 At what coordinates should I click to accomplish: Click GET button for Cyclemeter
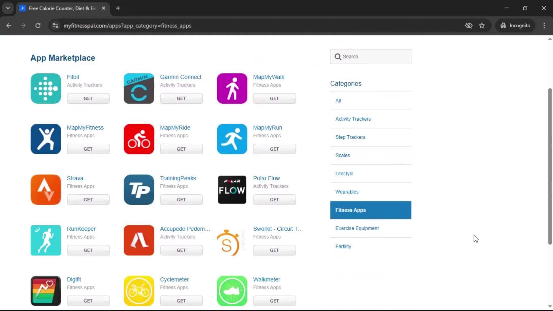click(x=181, y=301)
